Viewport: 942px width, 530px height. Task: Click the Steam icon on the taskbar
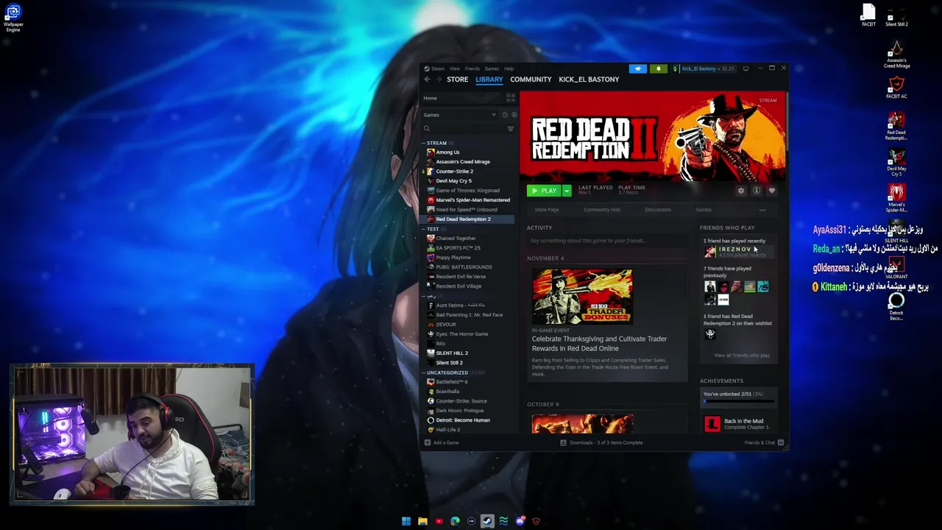[x=487, y=521]
